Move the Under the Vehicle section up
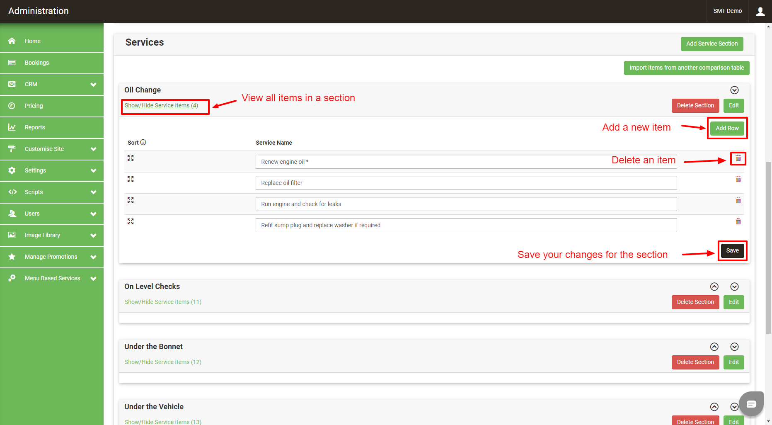Image resolution: width=772 pixels, height=425 pixels. [714, 407]
